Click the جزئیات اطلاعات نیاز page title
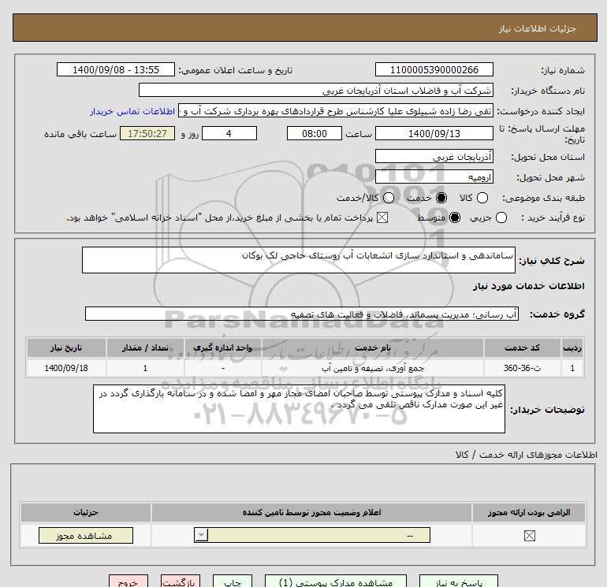The width and height of the screenshot is (607, 587). click(x=537, y=28)
